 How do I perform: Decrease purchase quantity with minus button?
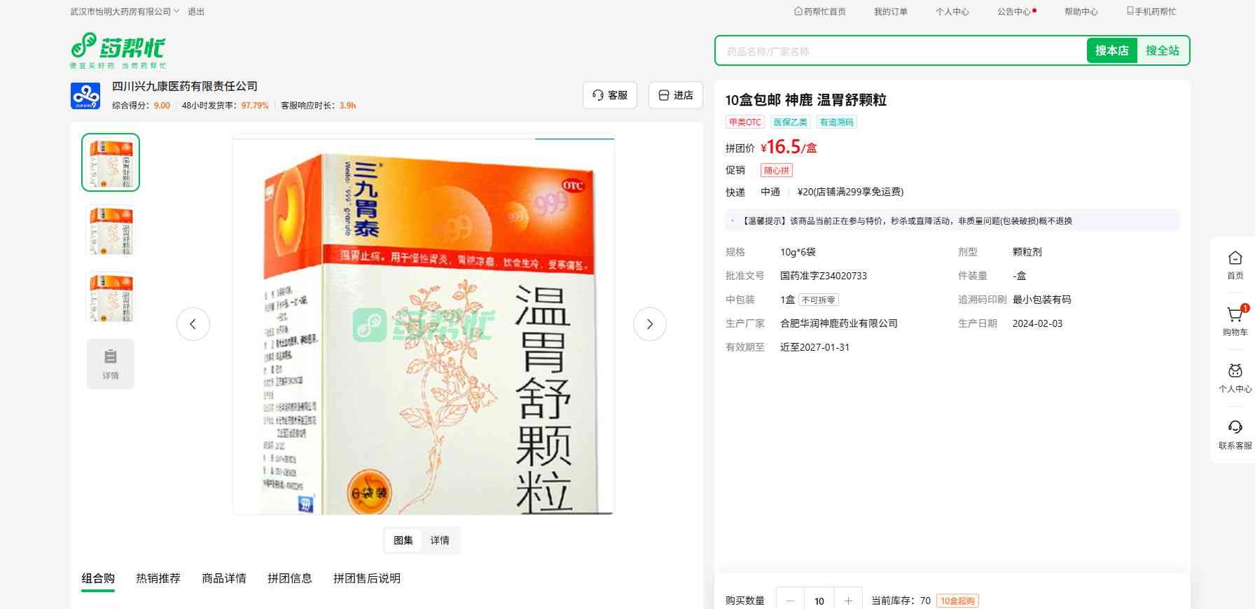click(x=791, y=601)
